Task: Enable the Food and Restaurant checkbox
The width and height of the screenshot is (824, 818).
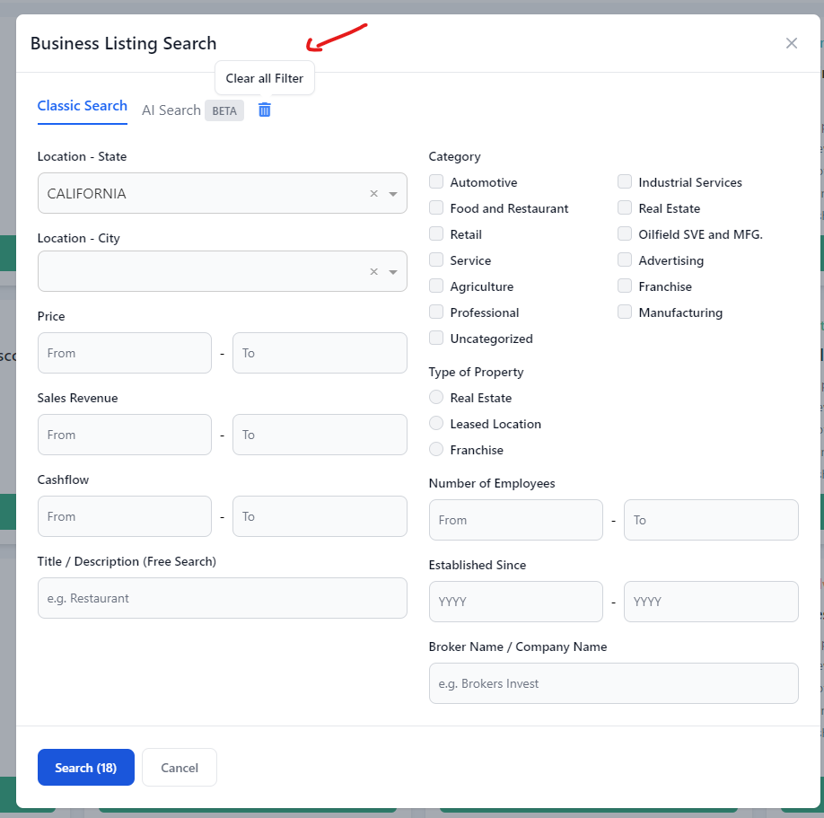Action: (x=436, y=208)
